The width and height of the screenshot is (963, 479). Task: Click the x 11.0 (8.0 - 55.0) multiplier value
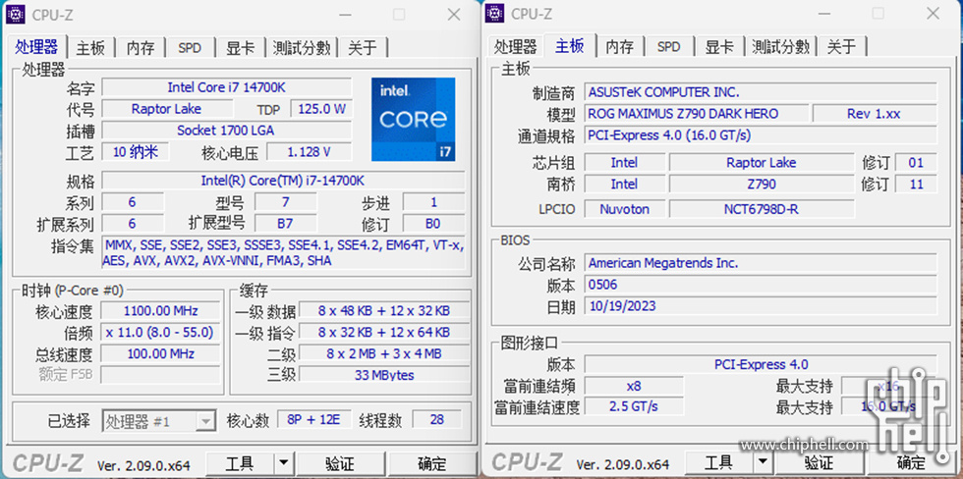point(160,333)
